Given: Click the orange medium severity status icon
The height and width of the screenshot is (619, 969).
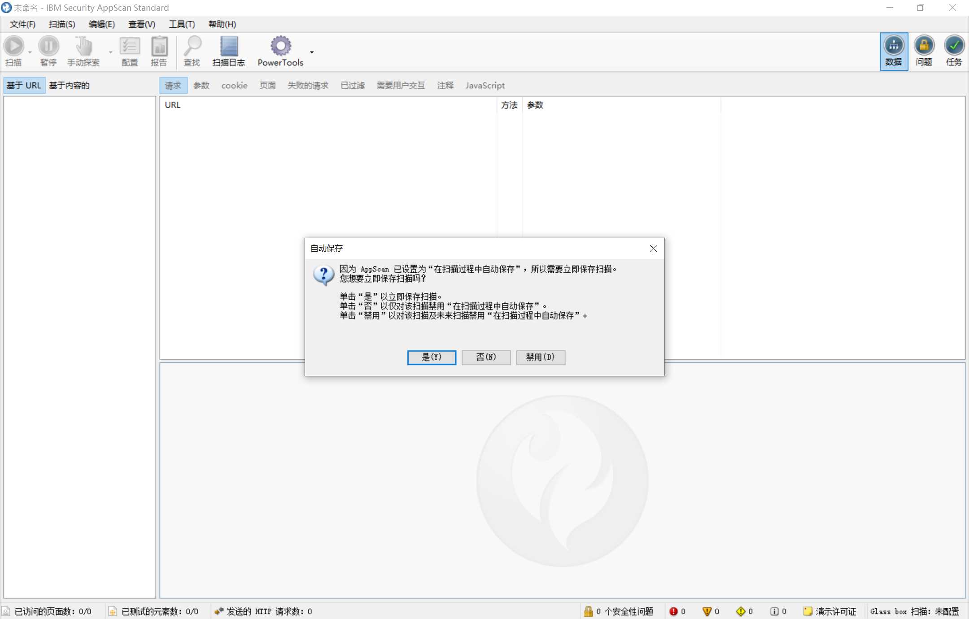Looking at the screenshot, I should pyautogui.click(x=707, y=611).
